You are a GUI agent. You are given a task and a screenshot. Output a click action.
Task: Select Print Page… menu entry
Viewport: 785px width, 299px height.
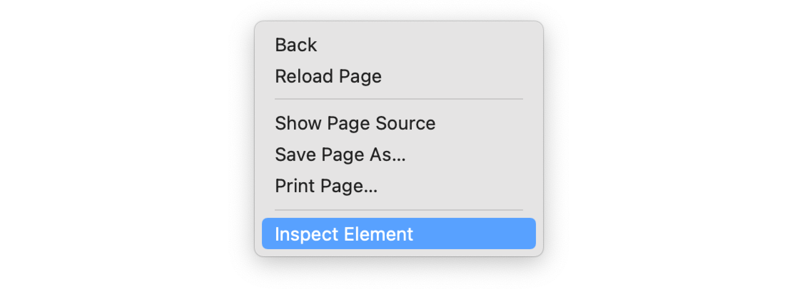(326, 186)
